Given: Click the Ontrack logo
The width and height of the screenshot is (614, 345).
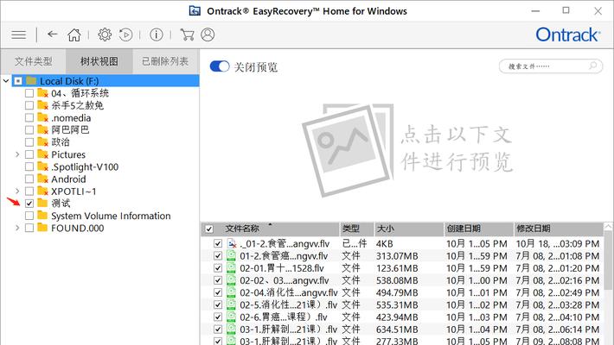Looking at the screenshot, I should click(567, 34).
